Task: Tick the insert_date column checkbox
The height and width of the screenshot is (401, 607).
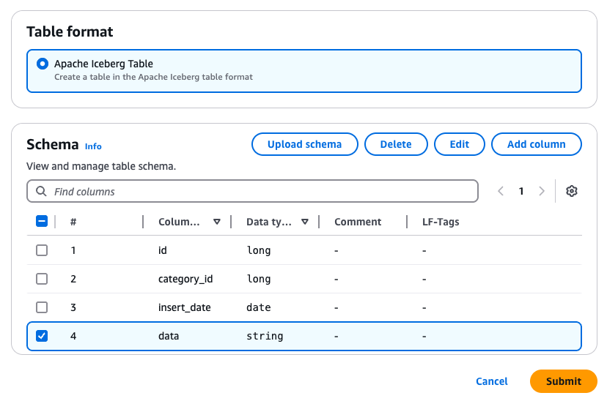Action: (42, 307)
